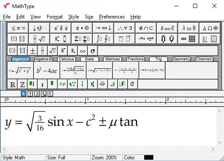Switch to the Matrices tab
This screenshot has height=161, width=224.
click(112, 59)
